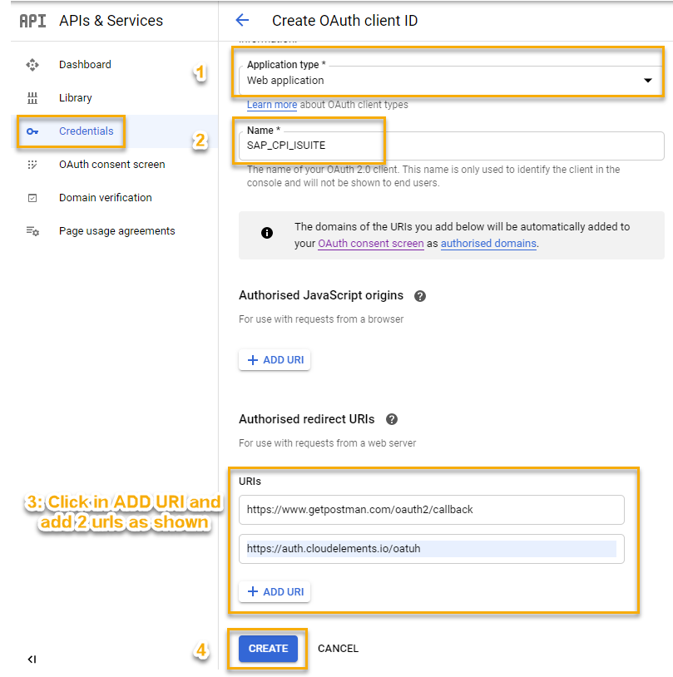Viewport: 673px width, 677px height.
Task: Click the CANCEL button
Action: [x=339, y=649]
